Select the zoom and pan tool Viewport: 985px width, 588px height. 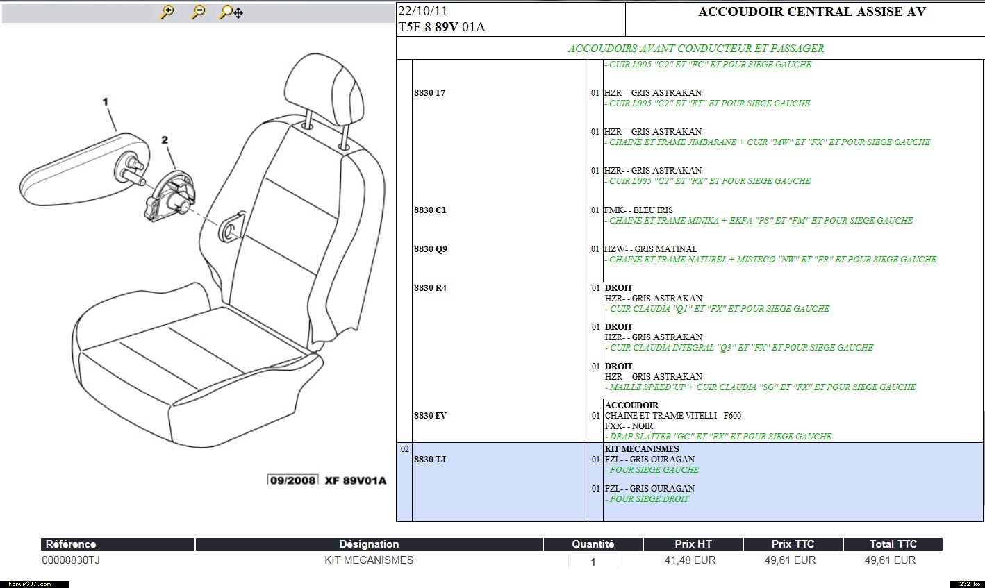(231, 12)
